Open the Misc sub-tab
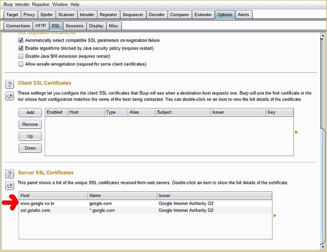The image size is (327, 252). (114, 26)
